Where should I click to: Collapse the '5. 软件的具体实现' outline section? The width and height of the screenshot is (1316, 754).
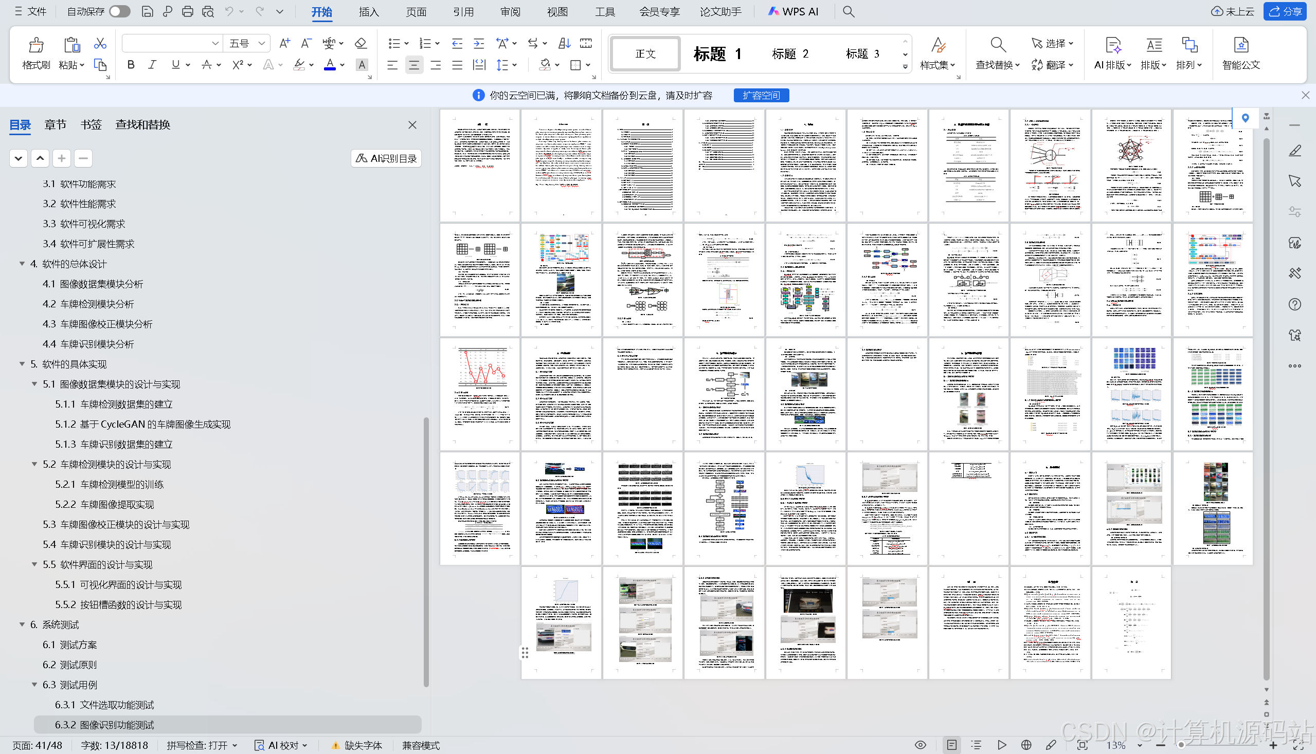[22, 364]
